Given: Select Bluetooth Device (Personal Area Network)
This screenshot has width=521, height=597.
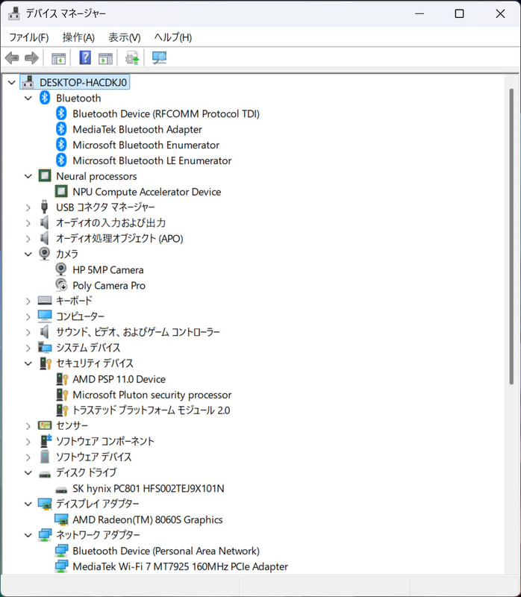Looking at the screenshot, I should point(166,551).
